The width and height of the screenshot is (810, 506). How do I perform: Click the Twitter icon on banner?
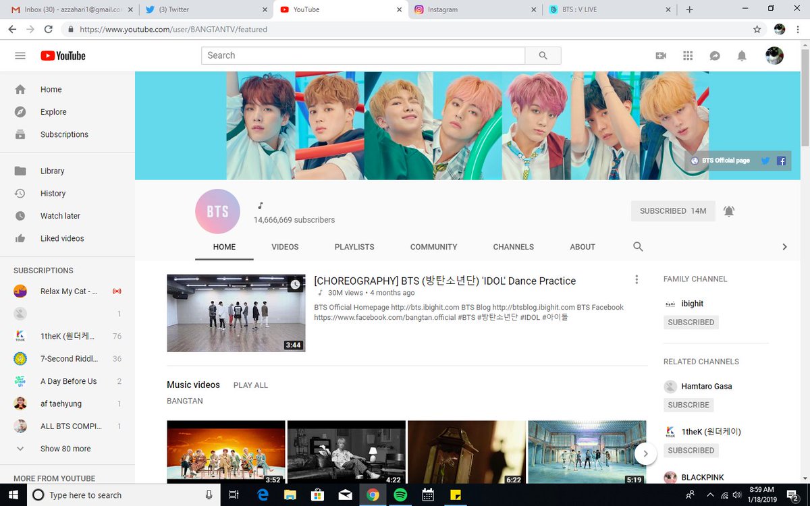[x=765, y=161]
